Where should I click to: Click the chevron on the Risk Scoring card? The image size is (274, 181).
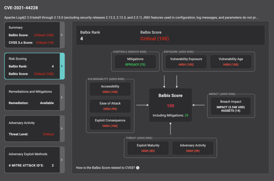(x=62, y=66)
